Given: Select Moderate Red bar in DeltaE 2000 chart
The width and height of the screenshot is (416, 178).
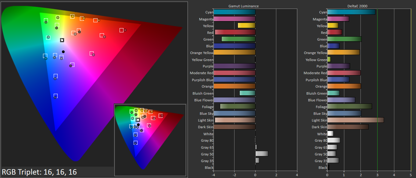Looking at the screenshot, I should [x=344, y=73].
